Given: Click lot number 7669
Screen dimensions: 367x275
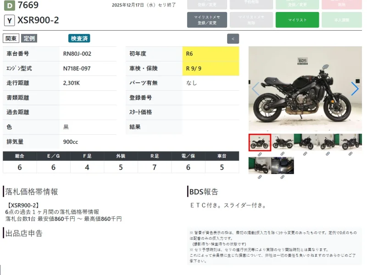Looking at the screenshot, I should click(28, 5).
